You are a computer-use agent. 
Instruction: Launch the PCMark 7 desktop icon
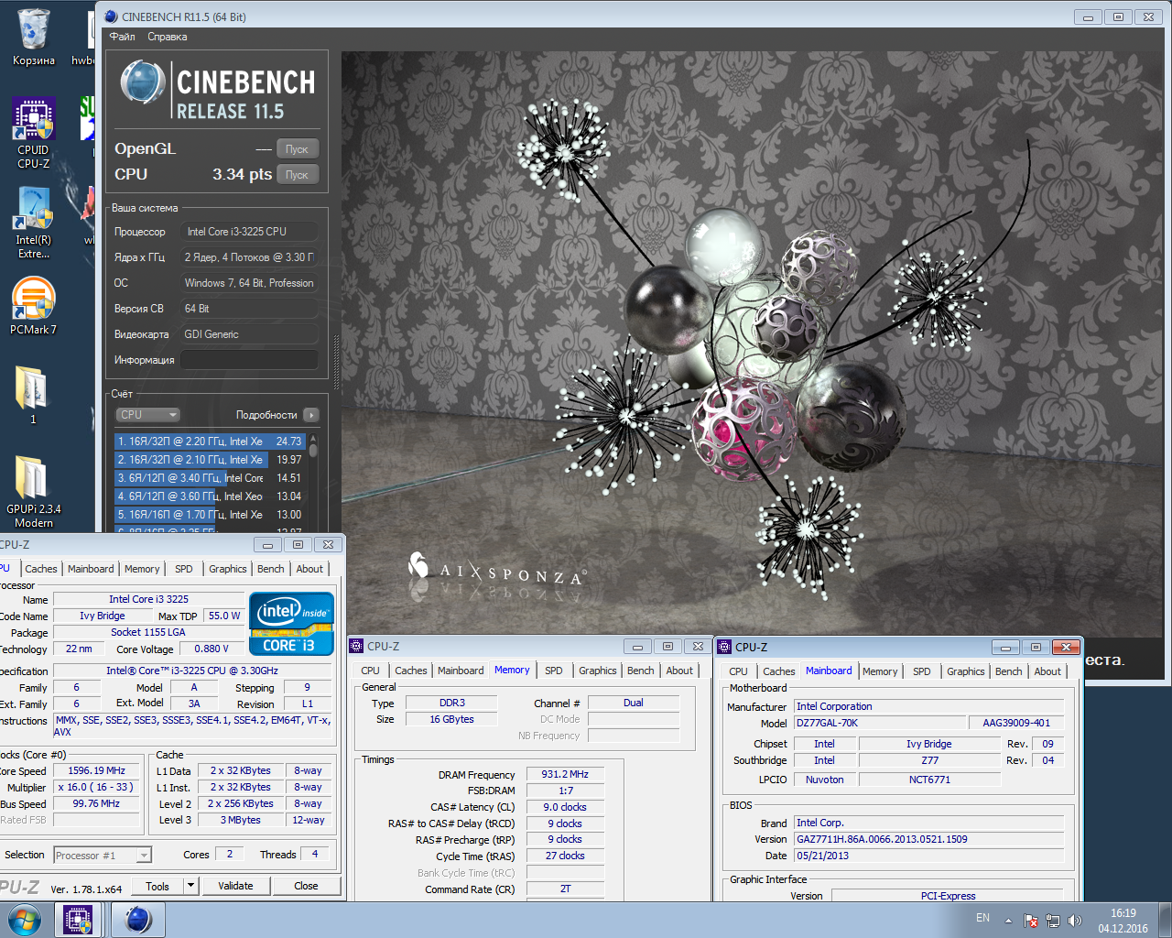click(x=34, y=306)
